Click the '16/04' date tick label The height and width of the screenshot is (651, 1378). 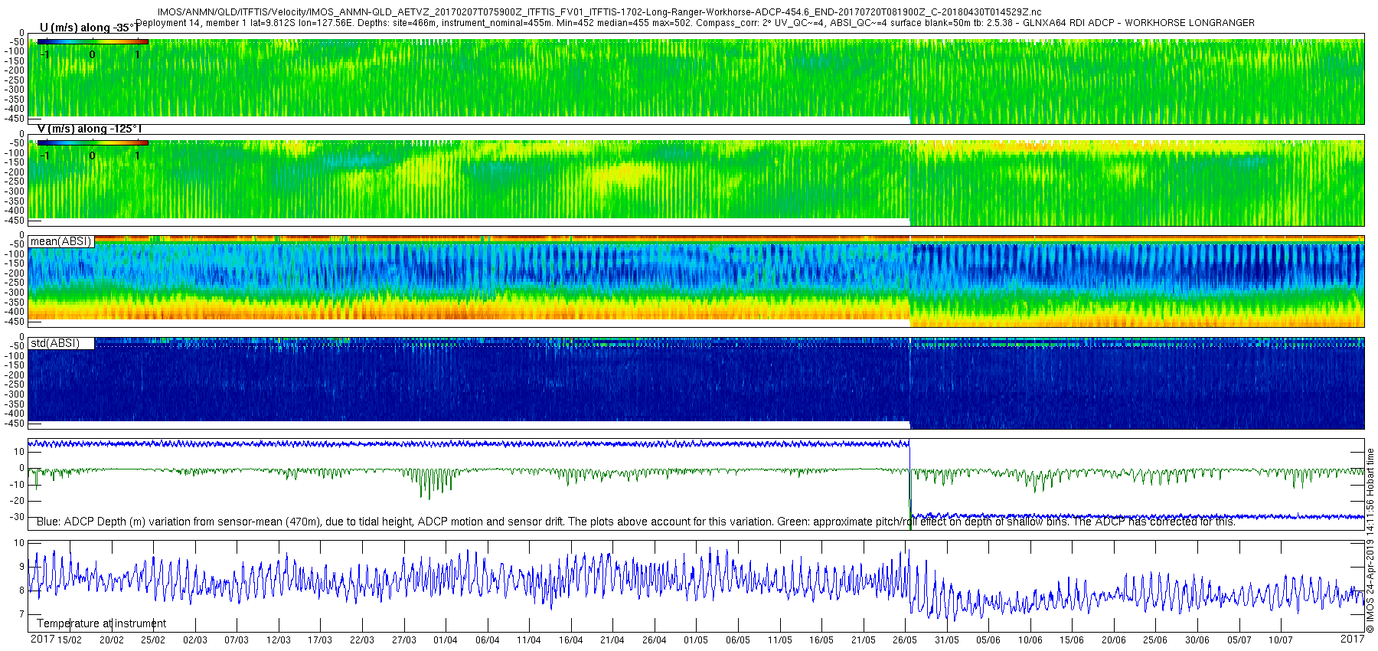click(x=571, y=640)
